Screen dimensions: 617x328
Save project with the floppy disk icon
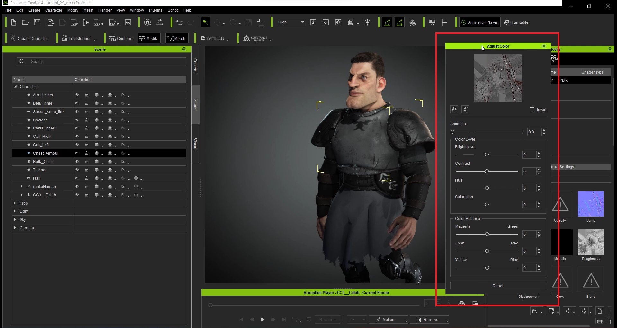(x=37, y=22)
